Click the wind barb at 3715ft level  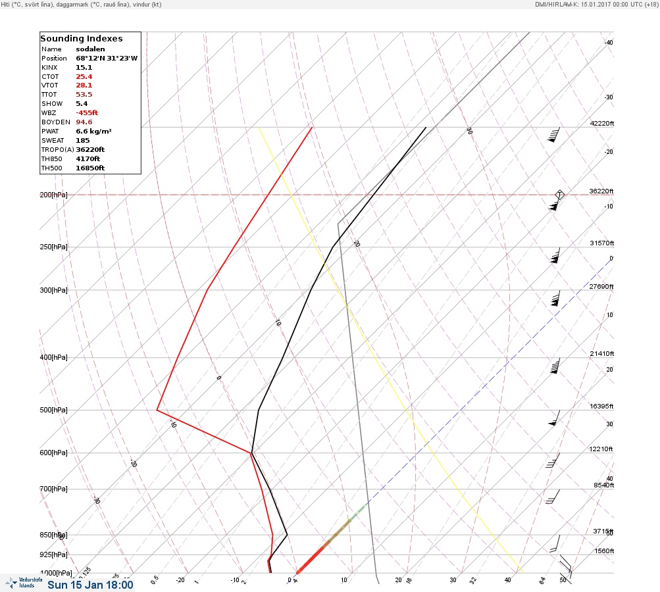tap(555, 543)
